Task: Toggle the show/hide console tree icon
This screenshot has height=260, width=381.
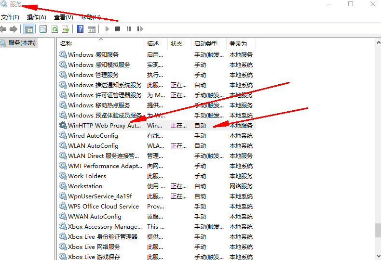Action: [28, 29]
